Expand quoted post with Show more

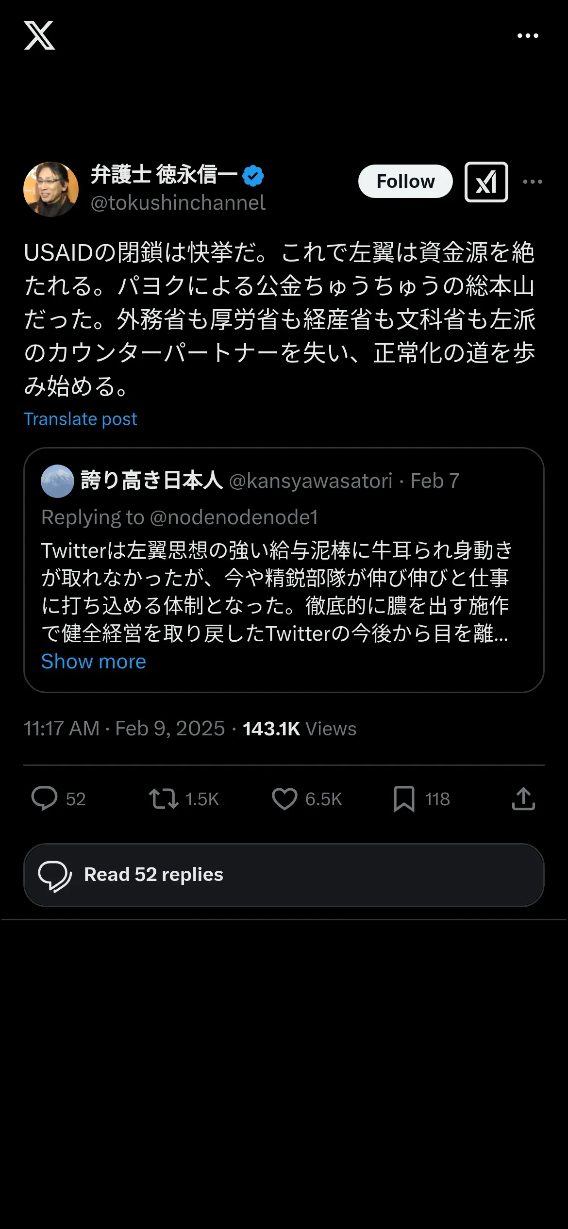click(x=94, y=662)
